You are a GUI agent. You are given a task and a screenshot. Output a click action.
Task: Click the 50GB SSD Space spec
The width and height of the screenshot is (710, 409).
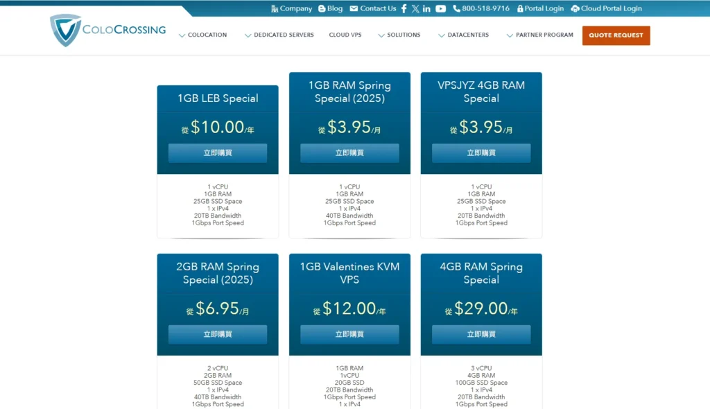[218, 383]
